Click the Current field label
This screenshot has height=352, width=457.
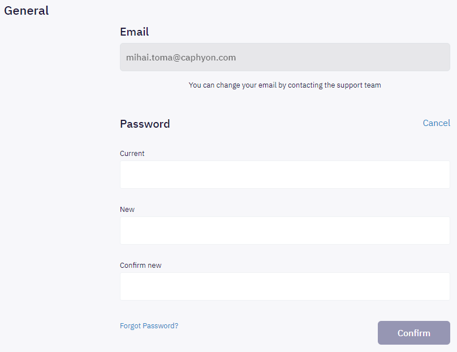(x=132, y=154)
